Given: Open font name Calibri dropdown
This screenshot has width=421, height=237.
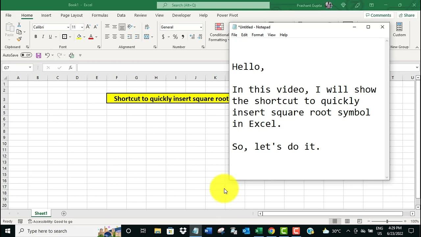Looking at the screenshot, I should (x=68, y=27).
